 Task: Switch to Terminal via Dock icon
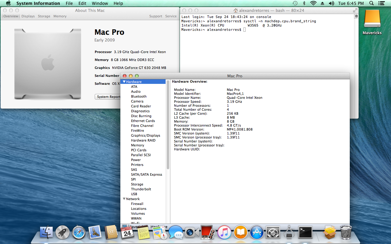pyautogui.click(x=305, y=233)
